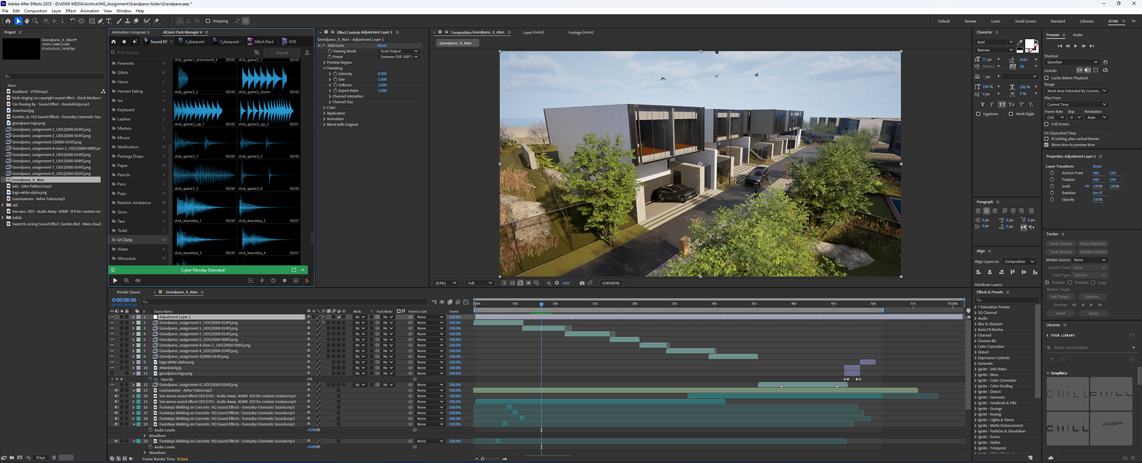
Task: Click the timeline current time indicator
Action: click(x=541, y=304)
